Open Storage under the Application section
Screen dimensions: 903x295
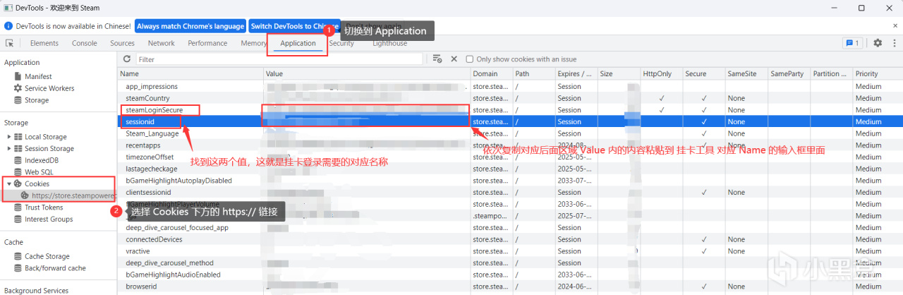pos(31,100)
